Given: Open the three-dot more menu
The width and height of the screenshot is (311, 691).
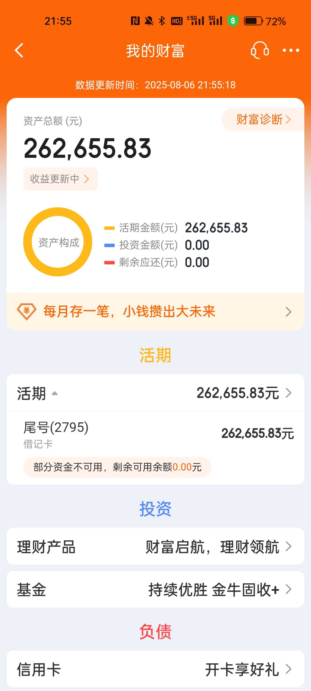Looking at the screenshot, I should [291, 50].
